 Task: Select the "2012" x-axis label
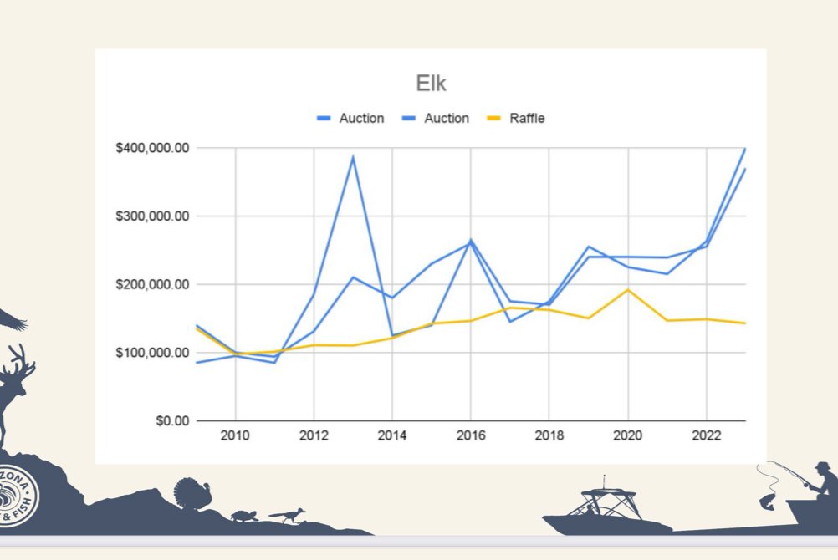pos(314,435)
